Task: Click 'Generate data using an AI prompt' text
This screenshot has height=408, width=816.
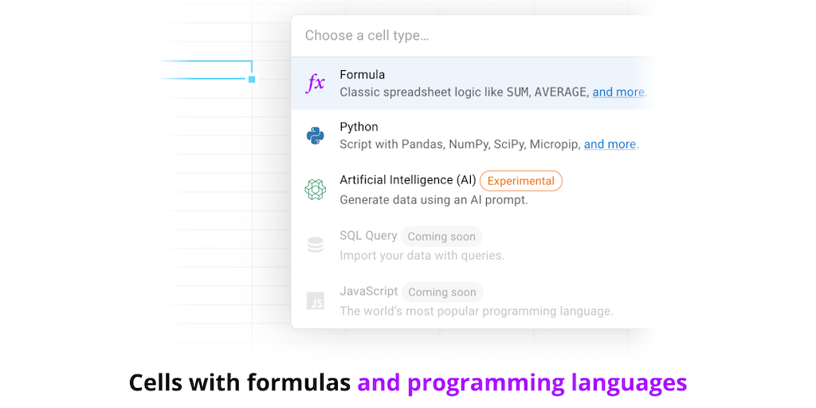Action: [x=433, y=200]
